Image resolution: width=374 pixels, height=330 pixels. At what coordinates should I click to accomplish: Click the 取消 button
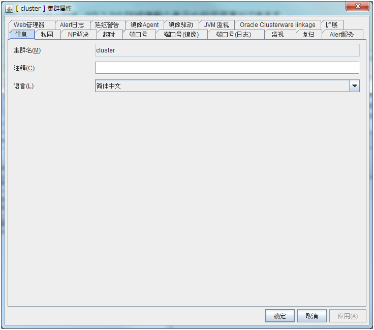click(311, 316)
